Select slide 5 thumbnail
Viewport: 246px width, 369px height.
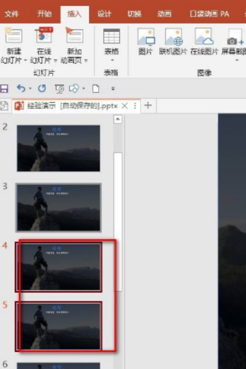(59, 326)
